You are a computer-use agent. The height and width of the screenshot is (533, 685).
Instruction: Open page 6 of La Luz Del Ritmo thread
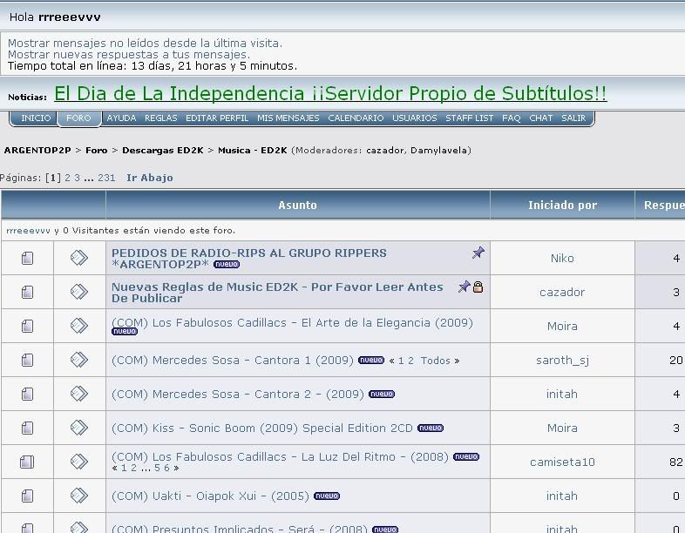tap(167, 468)
